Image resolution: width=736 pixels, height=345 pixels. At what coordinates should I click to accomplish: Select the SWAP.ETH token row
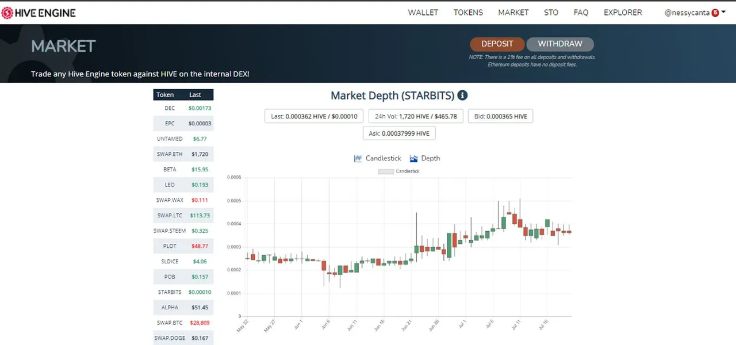click(x=183, y=154)
